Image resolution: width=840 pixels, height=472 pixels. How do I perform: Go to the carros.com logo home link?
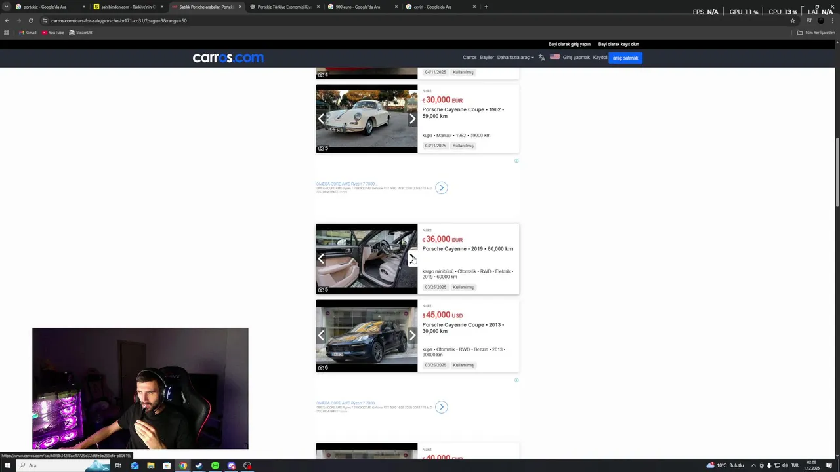click(228, 58)
